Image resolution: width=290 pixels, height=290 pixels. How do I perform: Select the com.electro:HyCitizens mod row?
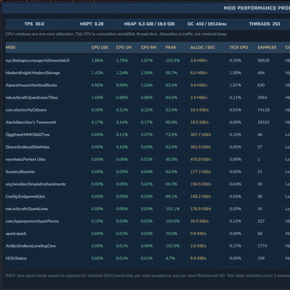tap(148, 110)
